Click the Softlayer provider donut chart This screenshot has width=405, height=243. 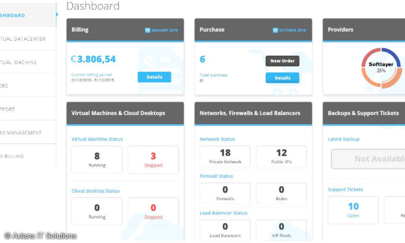(x=381, y=68)
